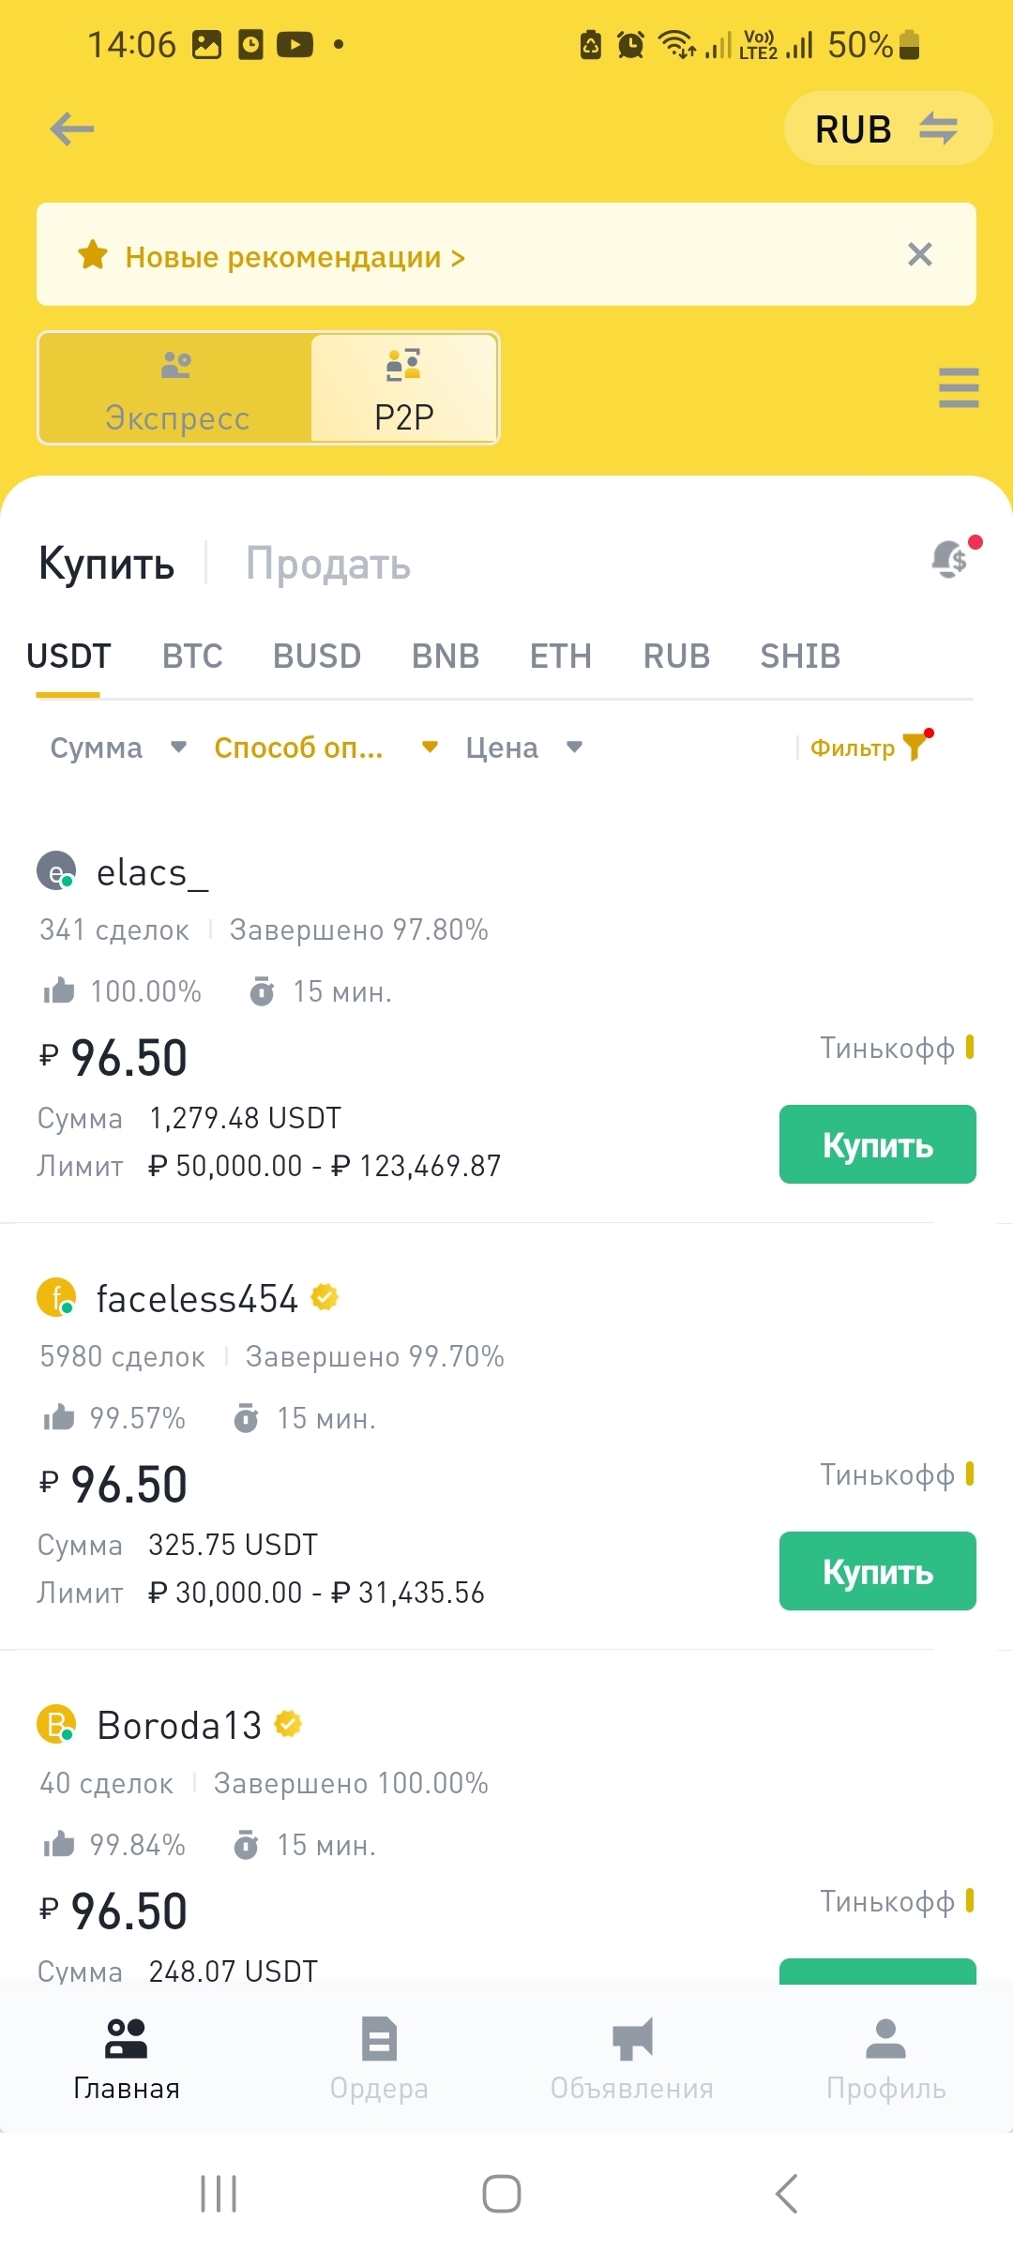
Task: Open Объявления megaphone tab
Action: click(x=632, y=2059)
